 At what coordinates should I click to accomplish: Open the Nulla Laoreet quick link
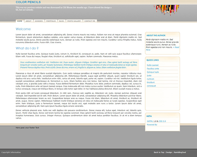153,65
